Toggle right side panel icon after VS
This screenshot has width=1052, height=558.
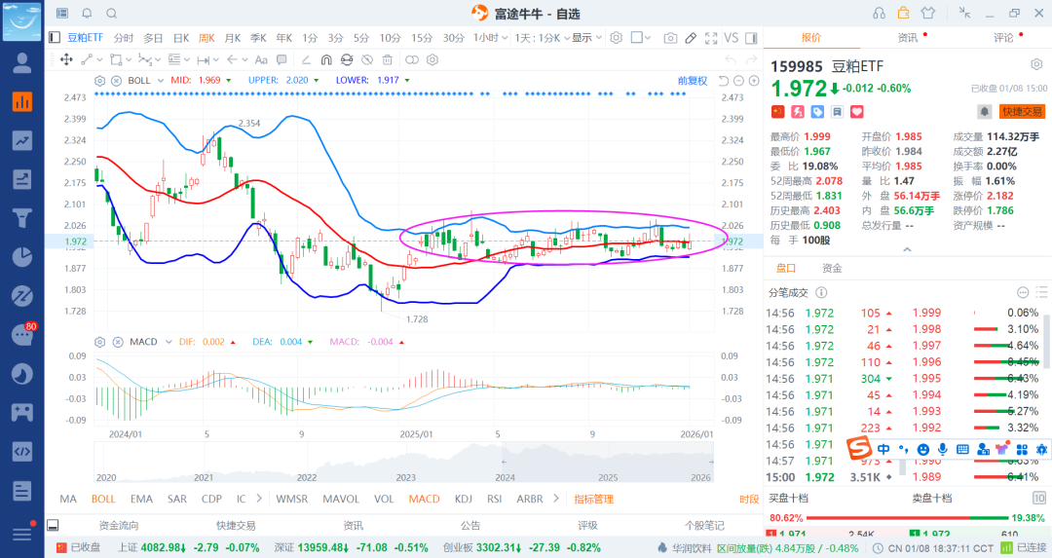tap(751, 38)
